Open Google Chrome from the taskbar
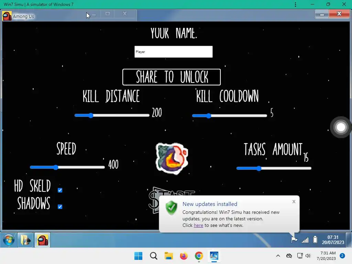 (x=199, y=256)
